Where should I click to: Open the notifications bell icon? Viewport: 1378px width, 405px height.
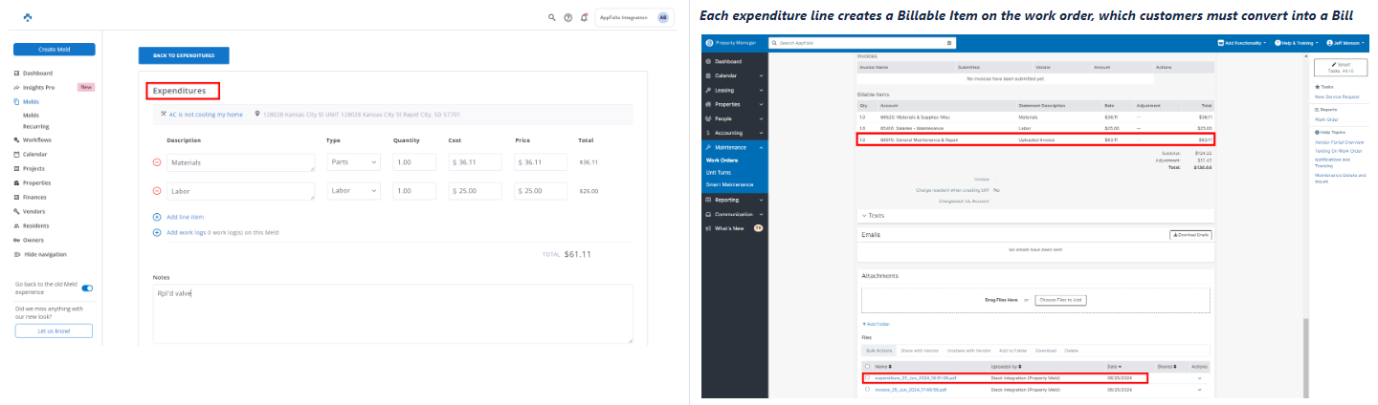(584, 17)
